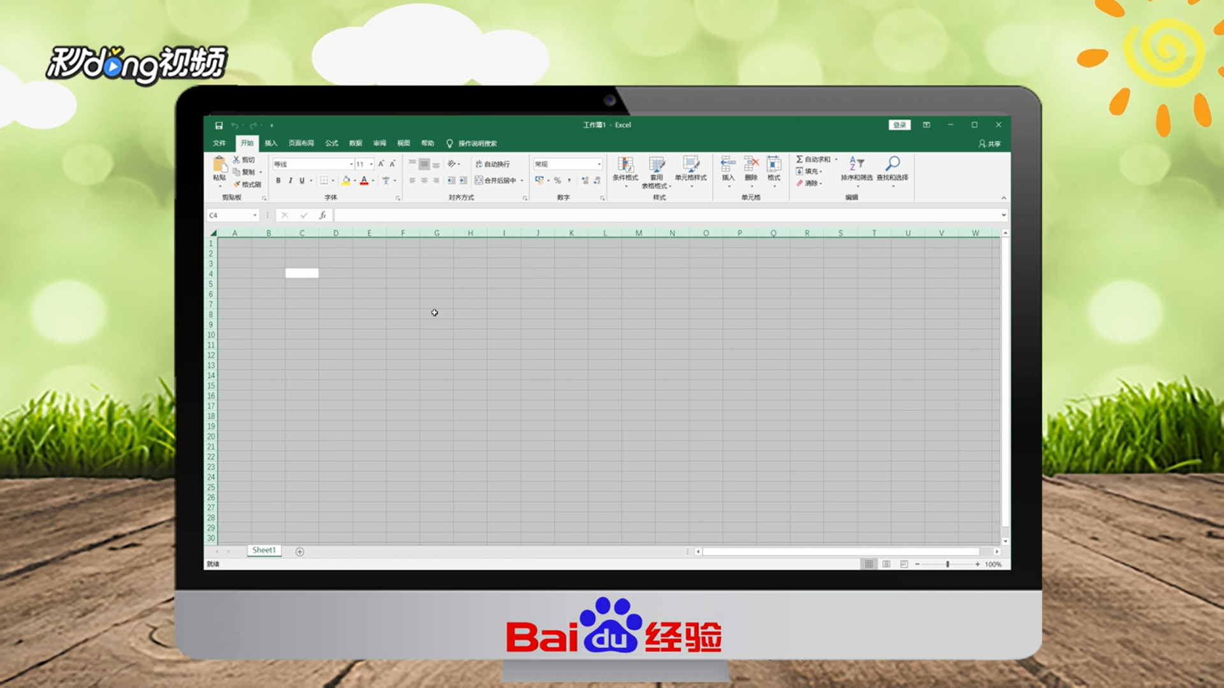Click Sort & Filter (排序和筛选) icon
The image size is (1224, 688).
click(857, 164)
